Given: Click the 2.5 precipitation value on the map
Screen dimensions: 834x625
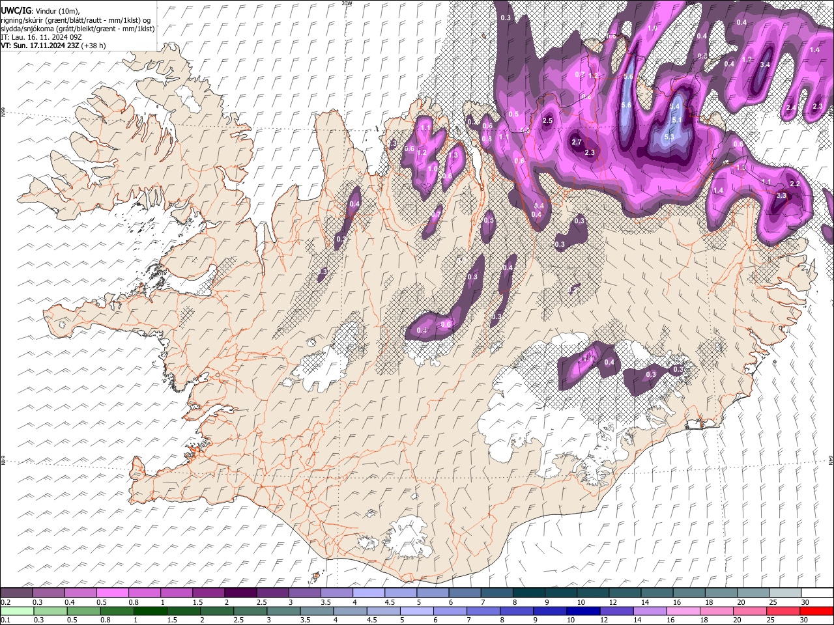Looking at the screenshot, I should pyautogui.click(x=547, y=120).
